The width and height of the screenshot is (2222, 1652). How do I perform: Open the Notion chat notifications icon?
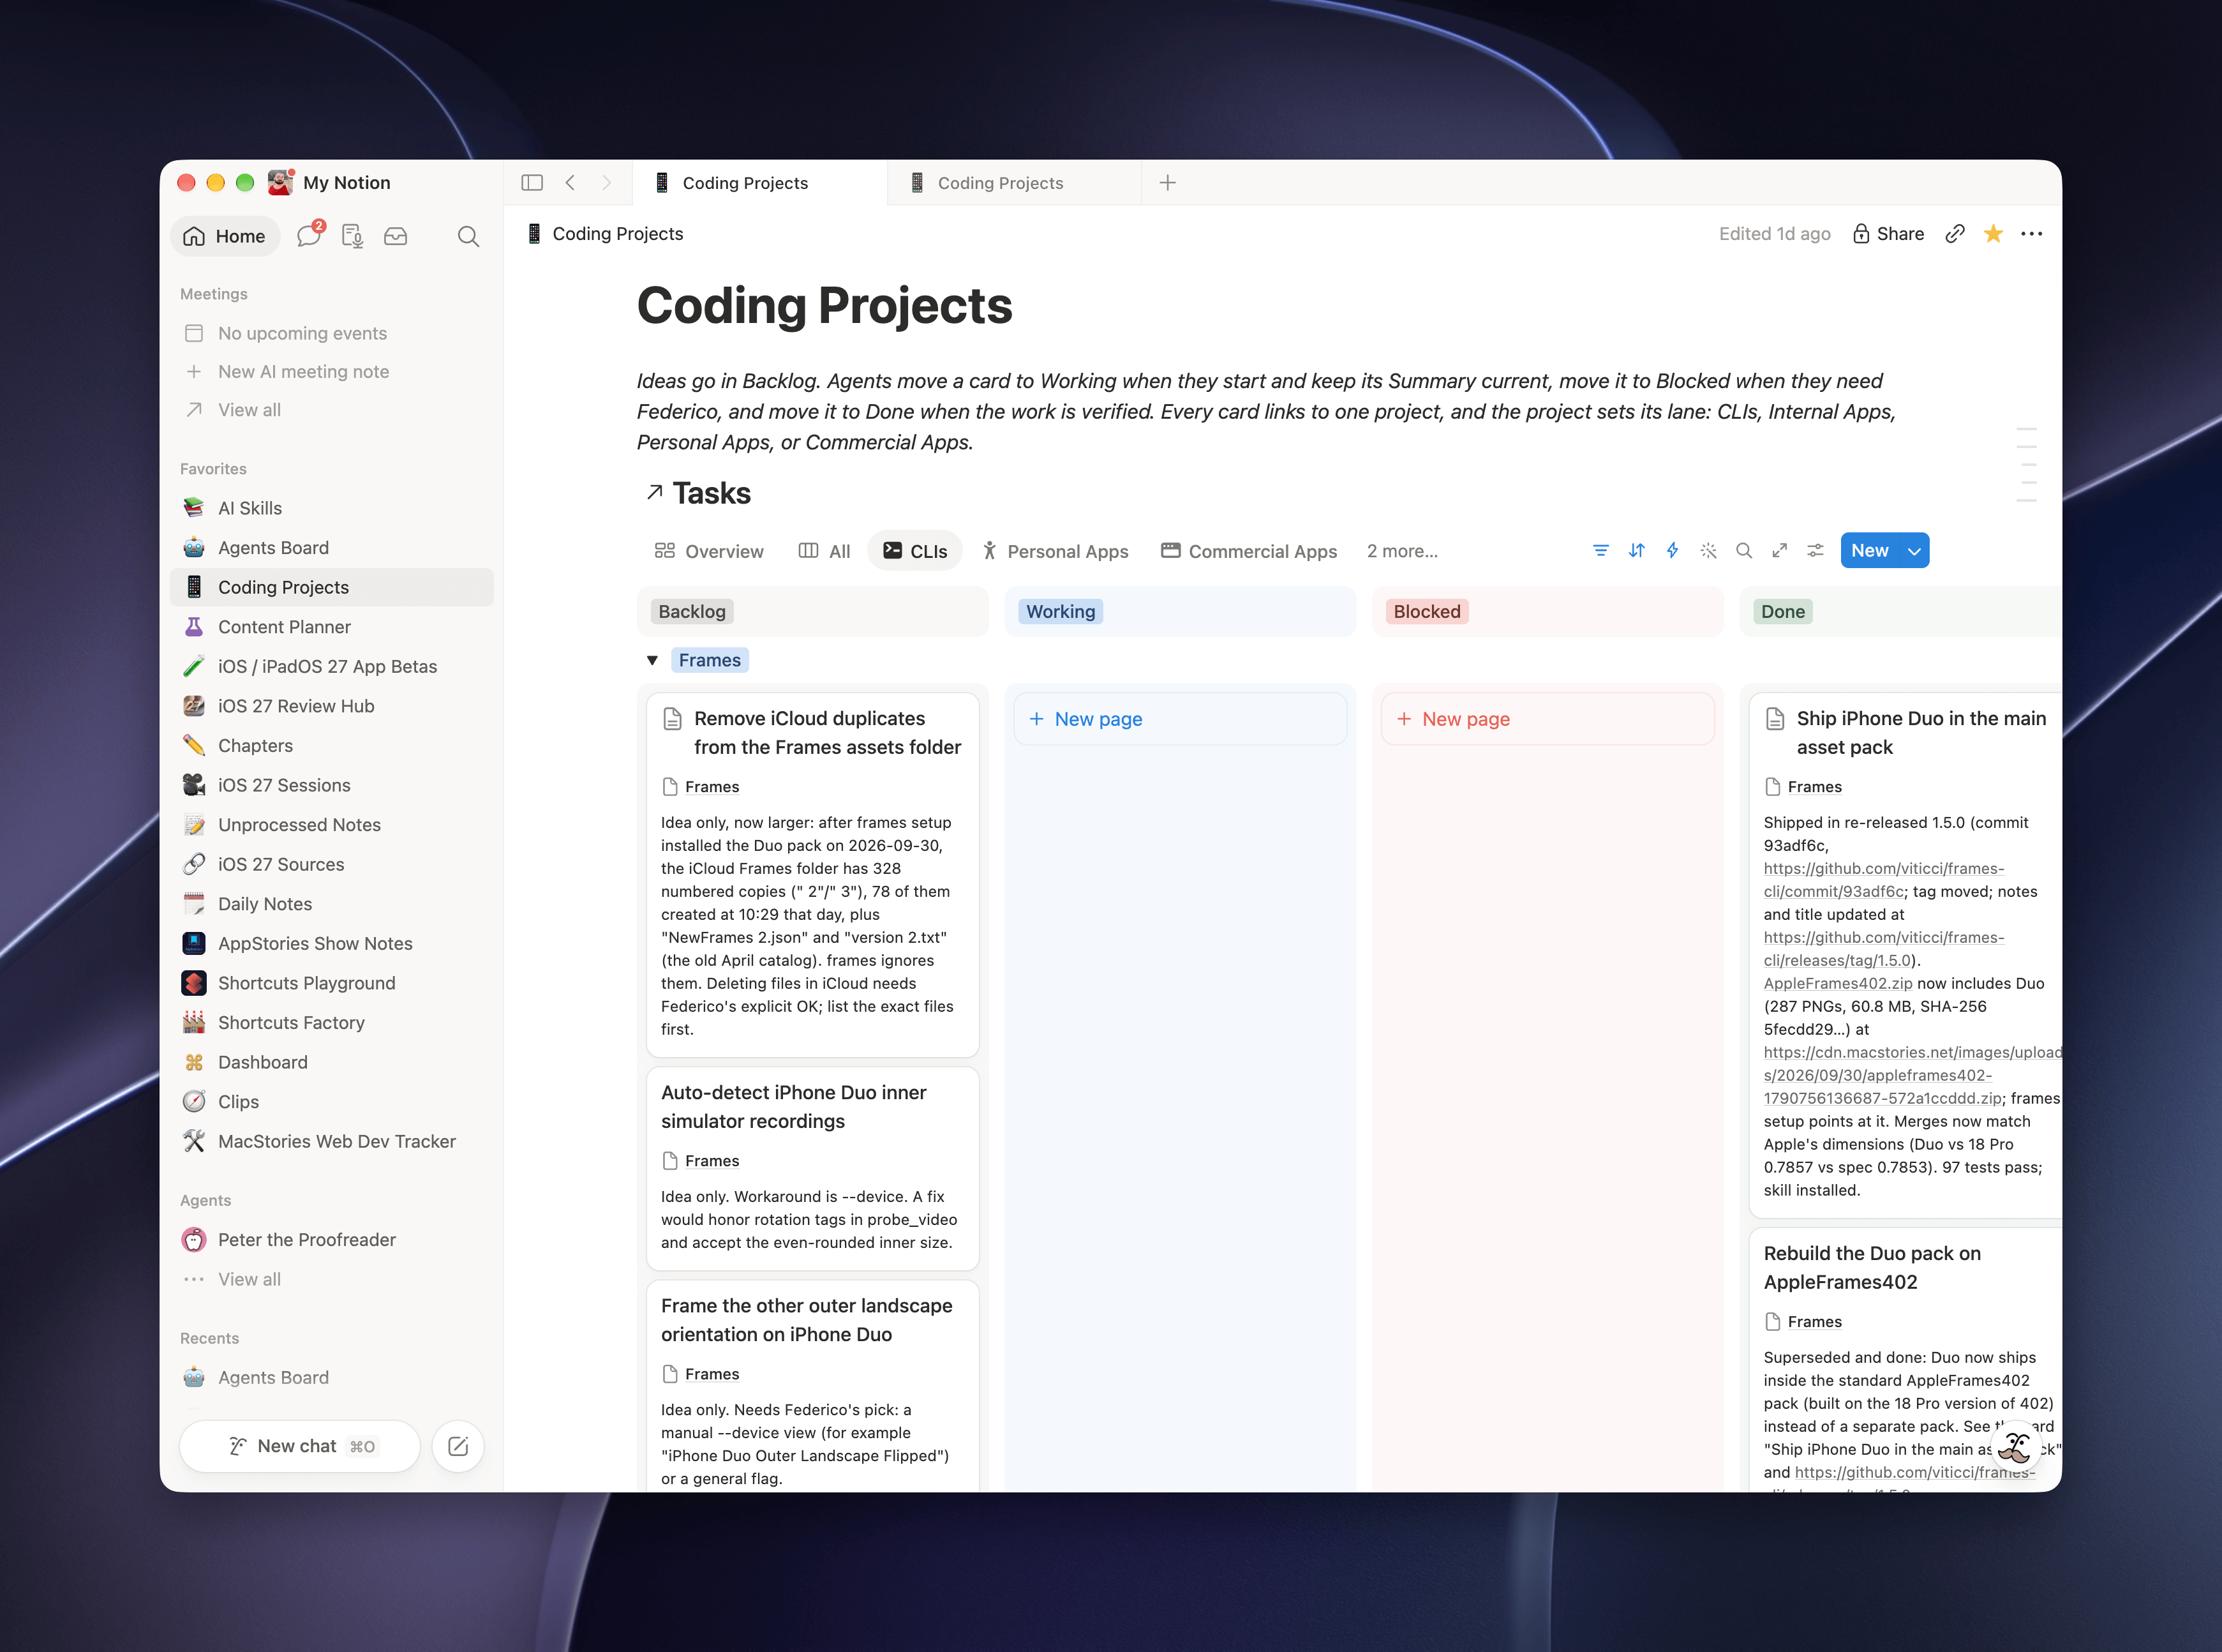(310, 235)
